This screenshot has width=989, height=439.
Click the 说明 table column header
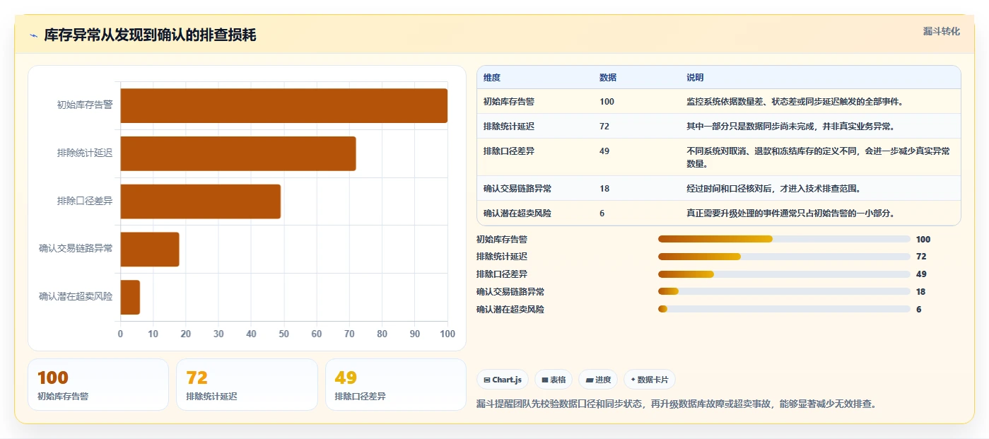695,77
